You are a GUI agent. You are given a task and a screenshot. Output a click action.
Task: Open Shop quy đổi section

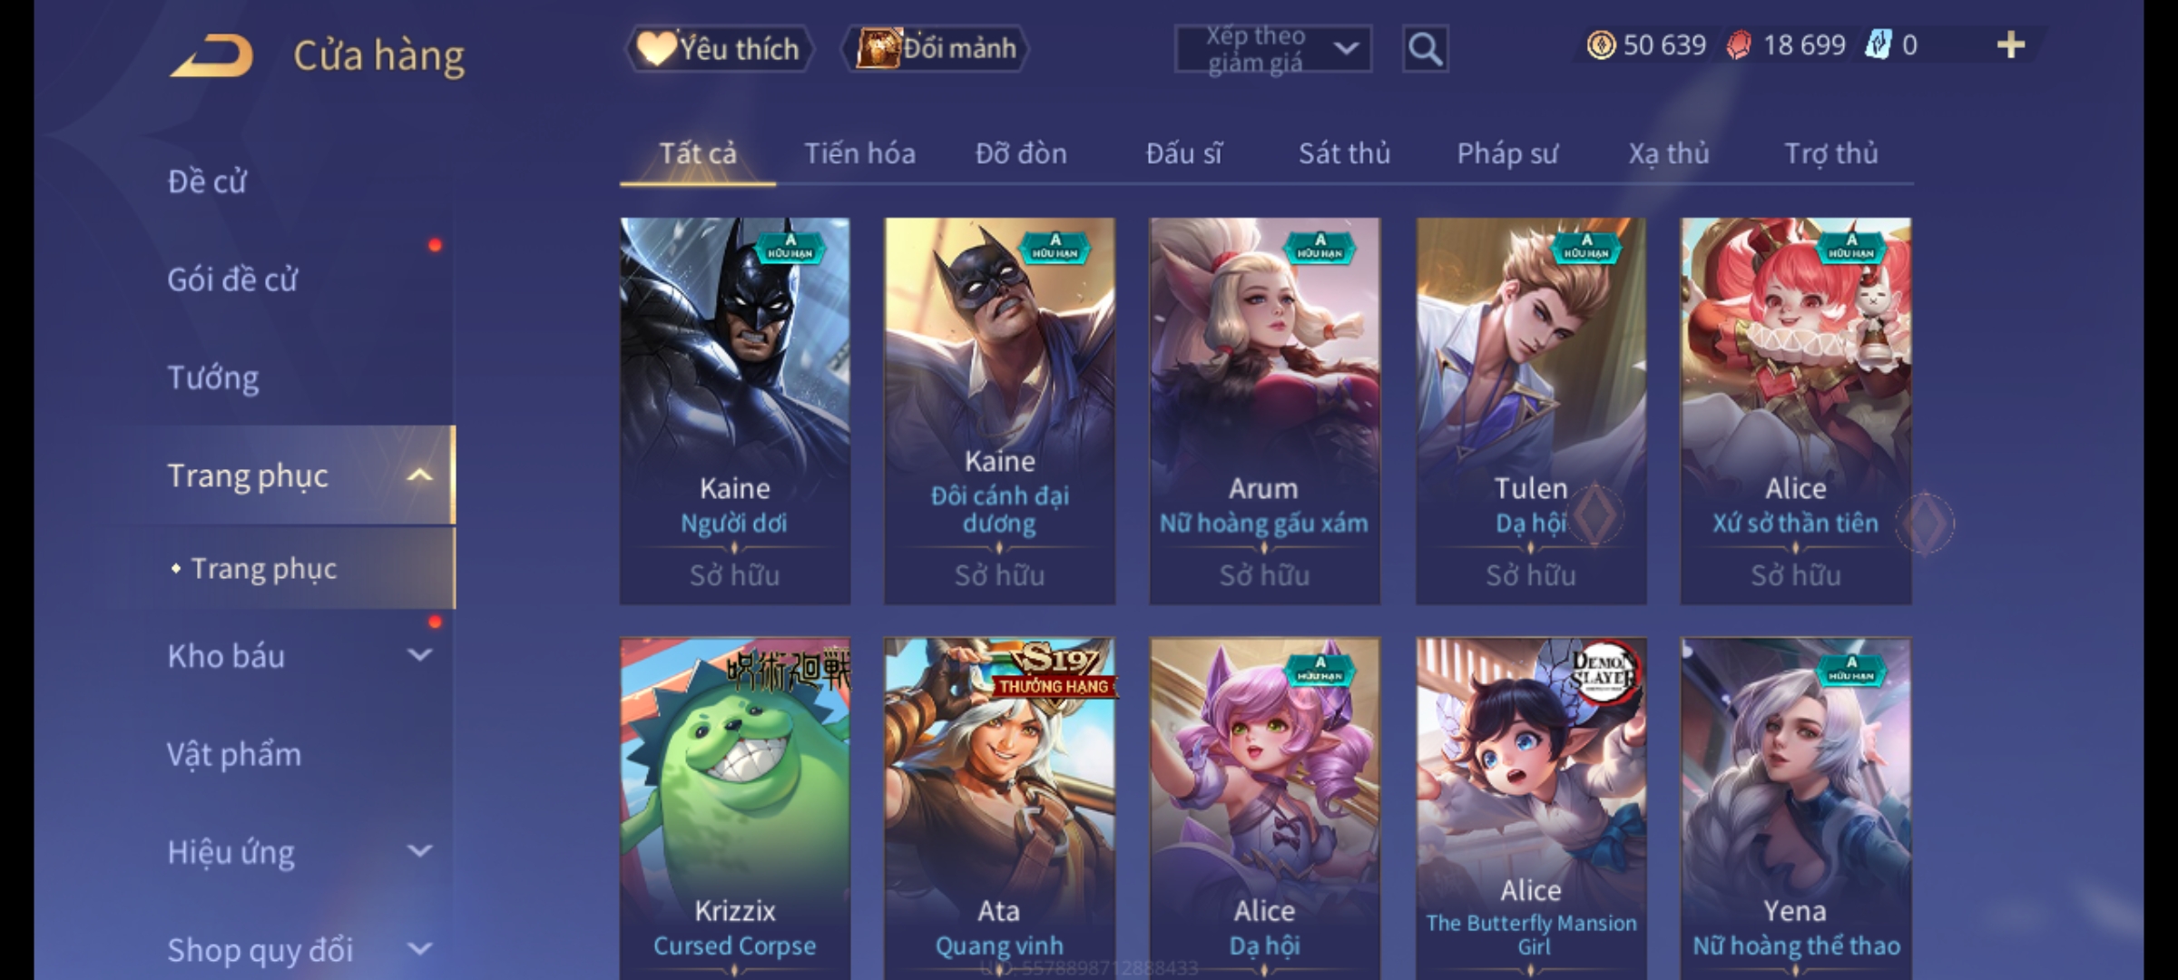[260, 950]
